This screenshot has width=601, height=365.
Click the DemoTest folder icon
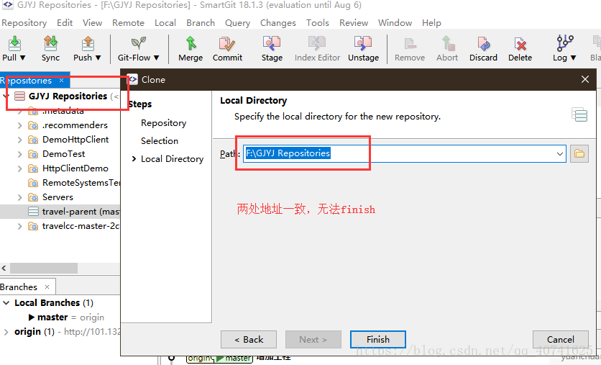pyautogui.click(x=33, y=154)
